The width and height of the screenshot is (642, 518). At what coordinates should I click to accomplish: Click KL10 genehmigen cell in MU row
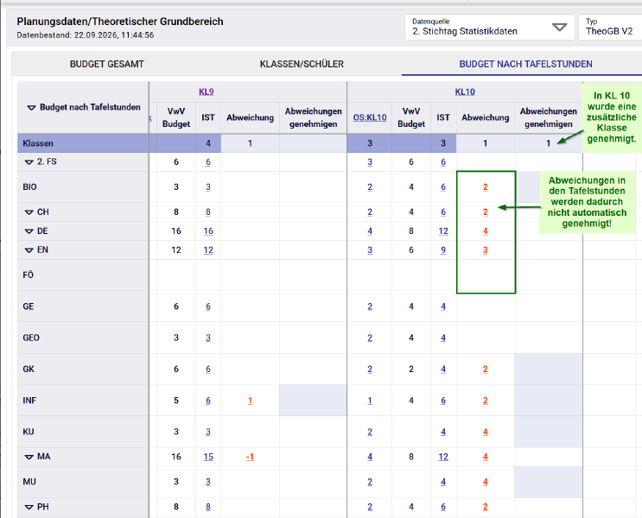tap(548, 482)
